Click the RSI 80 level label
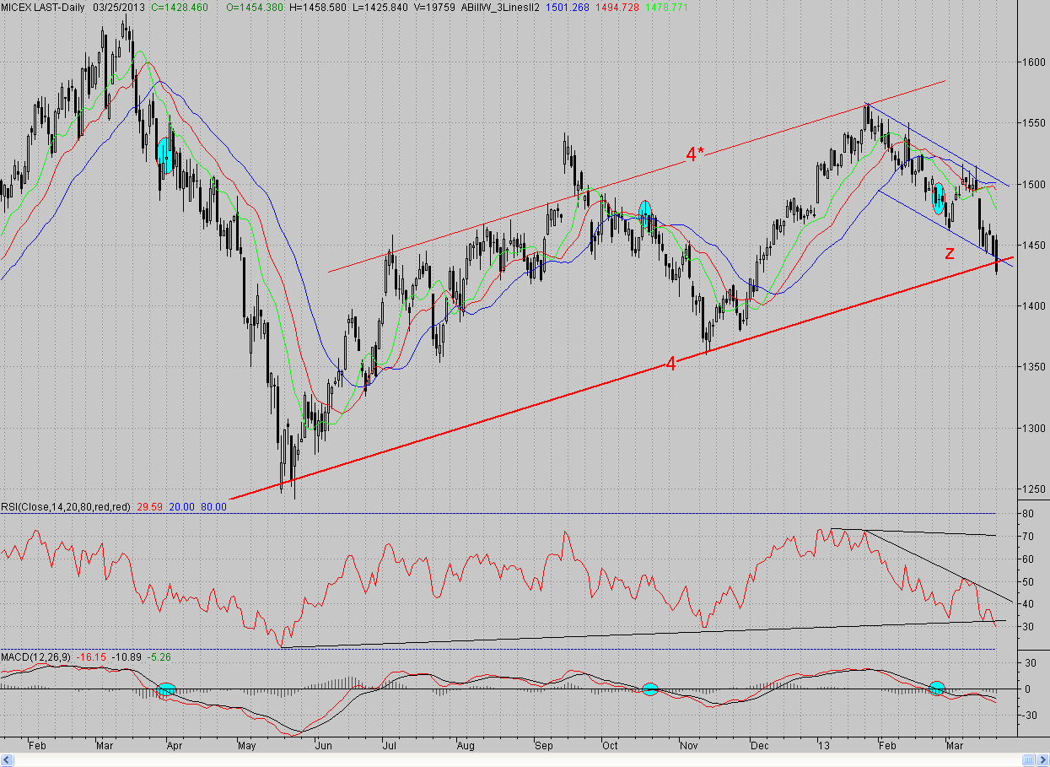This screenshot has height=767, width=1050. [x=1028, y=513]
